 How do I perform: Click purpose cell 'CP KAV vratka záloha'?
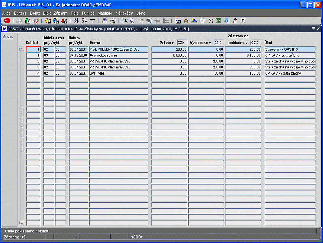(290, 55)
